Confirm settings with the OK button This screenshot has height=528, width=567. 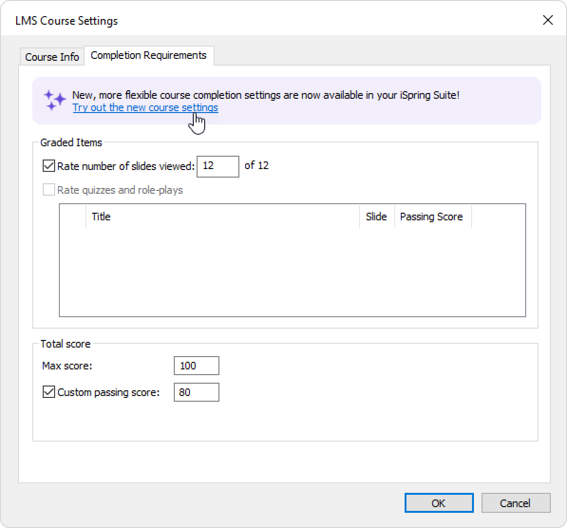(x=439, y=503)
